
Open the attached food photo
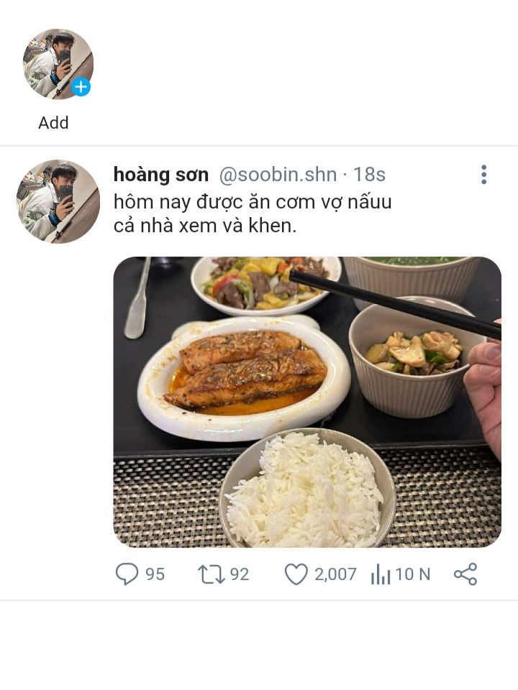(307, 402)
